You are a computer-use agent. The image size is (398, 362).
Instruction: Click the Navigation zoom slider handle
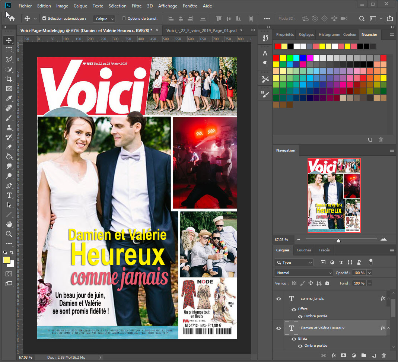point(338,241)
